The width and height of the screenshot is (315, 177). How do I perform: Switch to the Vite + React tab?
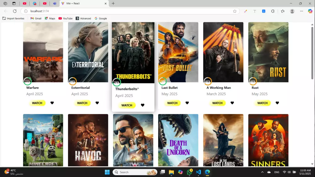click(x=84, y=3)
